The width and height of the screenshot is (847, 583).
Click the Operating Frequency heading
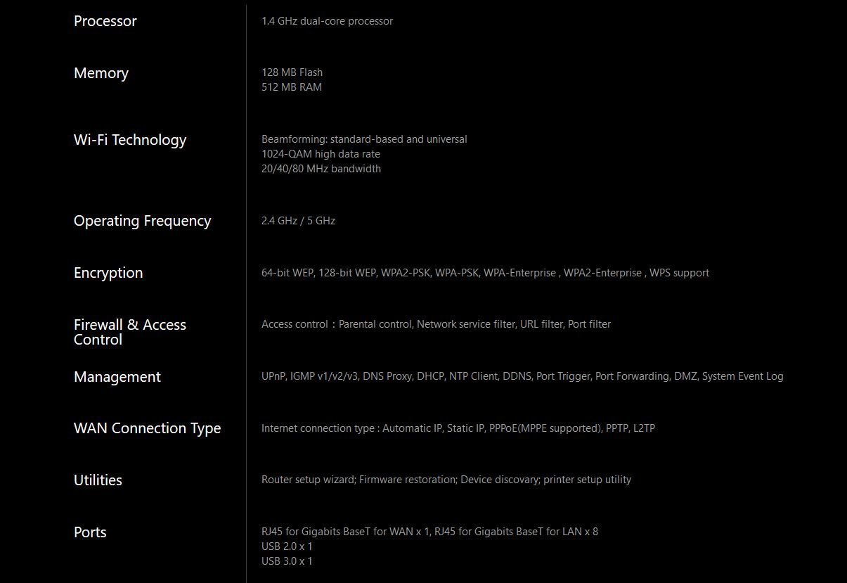tap(142, 221)
